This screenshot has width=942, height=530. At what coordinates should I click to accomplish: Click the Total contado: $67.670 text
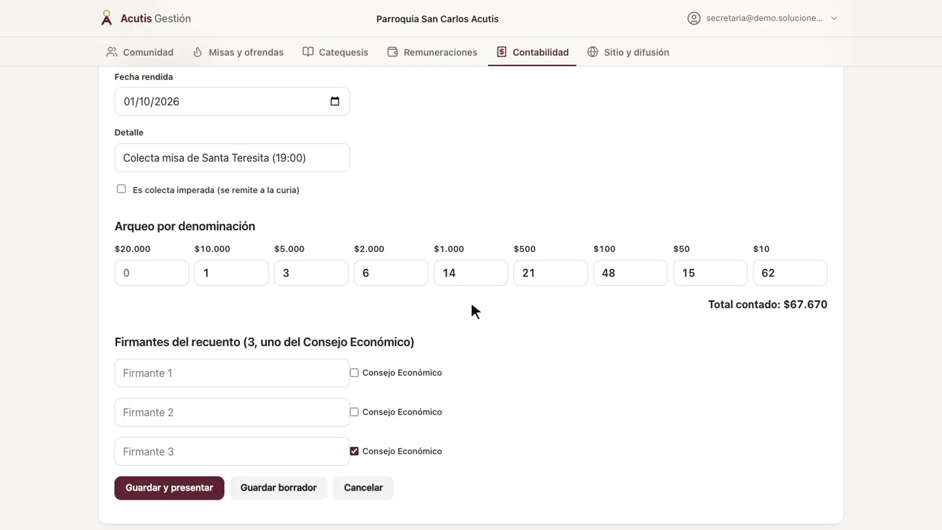click(x=768, y=304)
